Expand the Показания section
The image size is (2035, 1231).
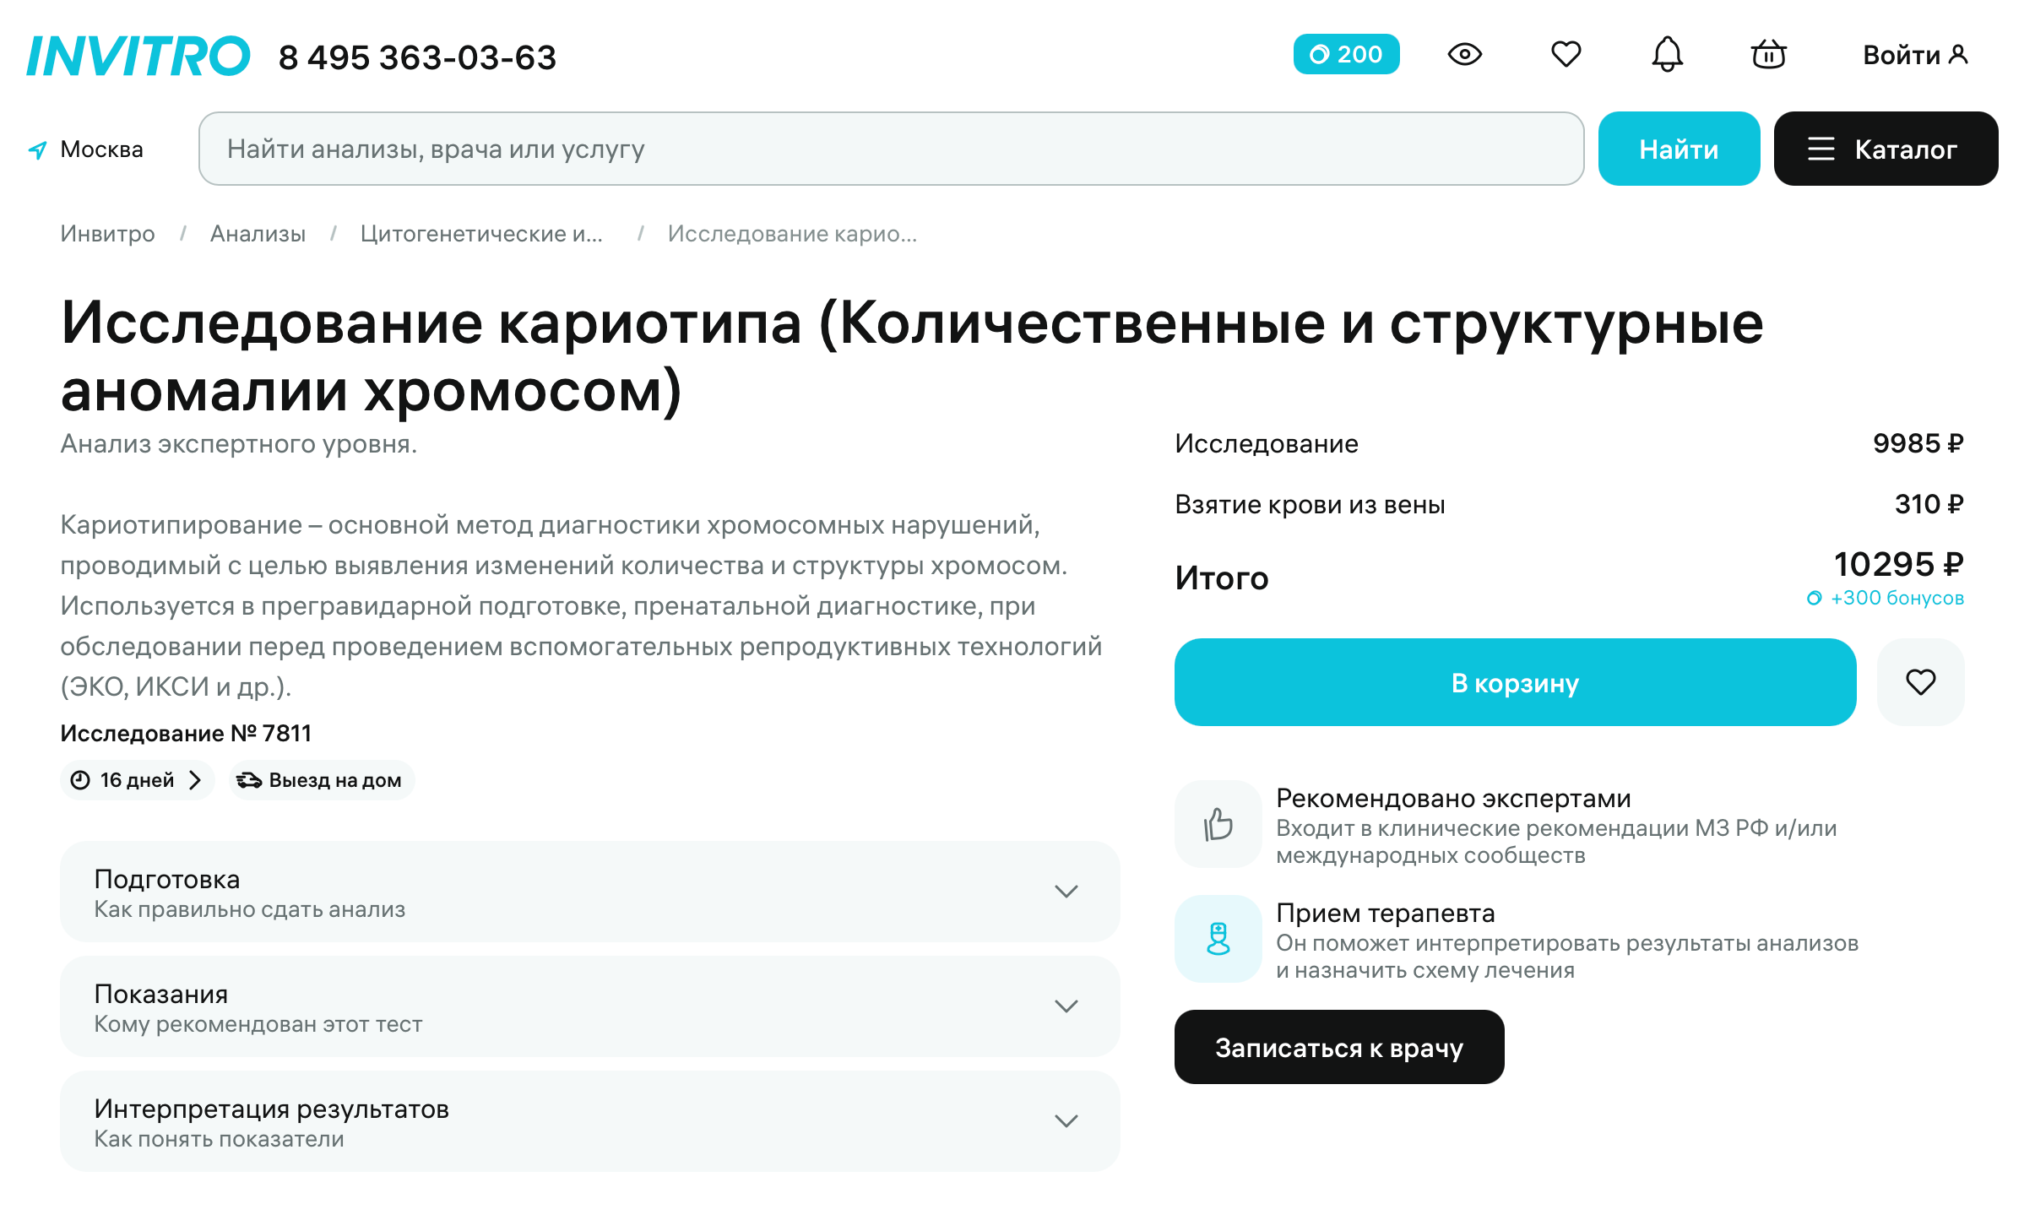(589, 1006)
